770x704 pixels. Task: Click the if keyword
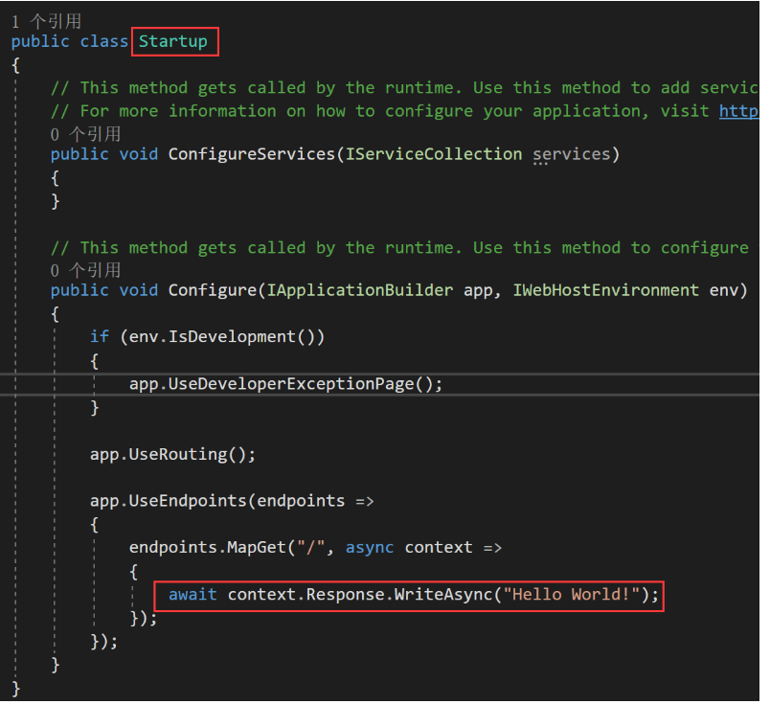[x=100, y=337]
